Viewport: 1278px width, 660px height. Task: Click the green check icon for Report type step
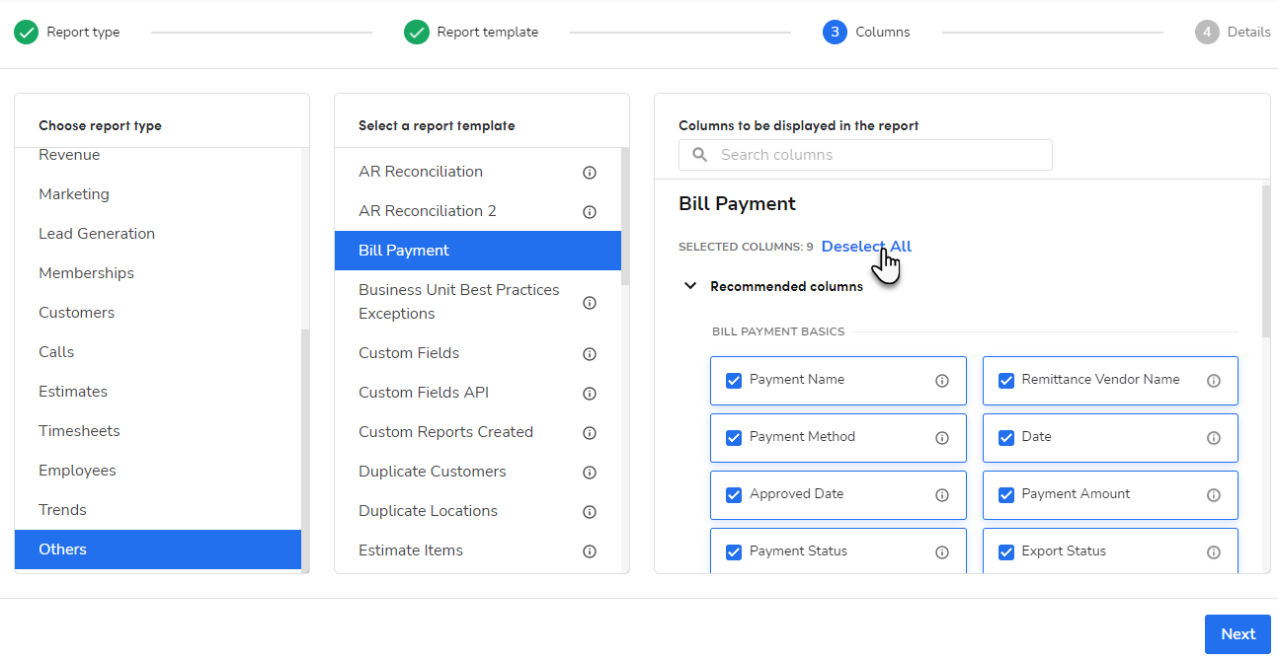[x=27, y=33]
